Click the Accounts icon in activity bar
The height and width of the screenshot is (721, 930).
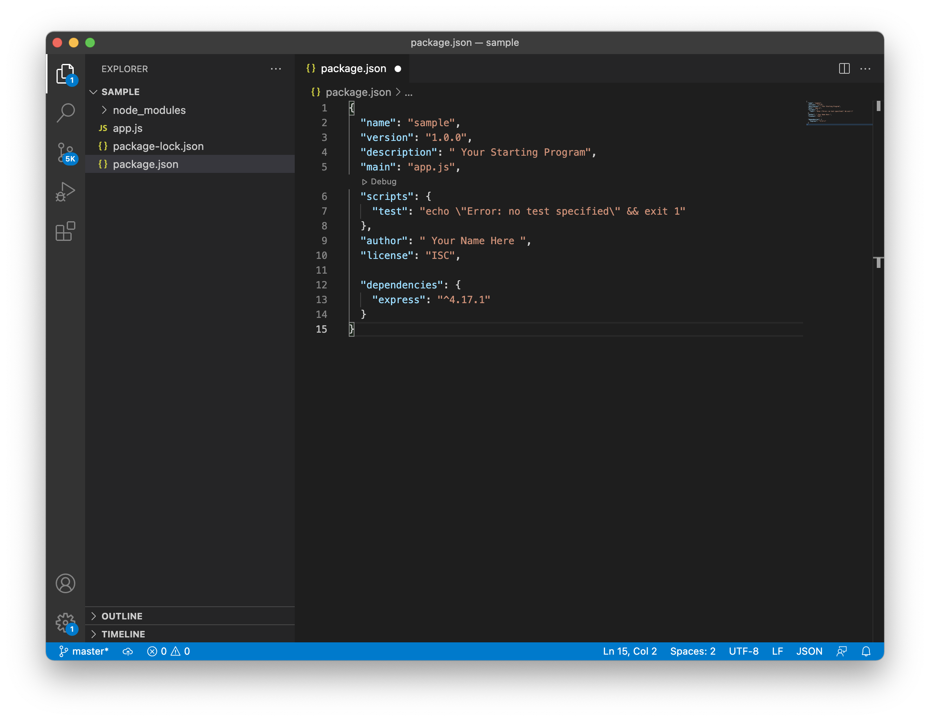[65, 583]
